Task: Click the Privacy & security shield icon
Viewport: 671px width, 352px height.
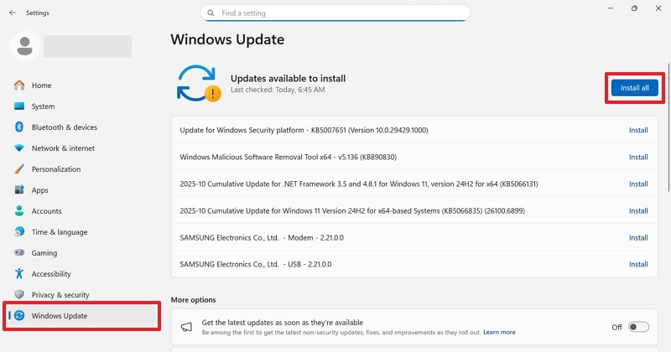Action: pyautogui.click(x=18, y=295)
